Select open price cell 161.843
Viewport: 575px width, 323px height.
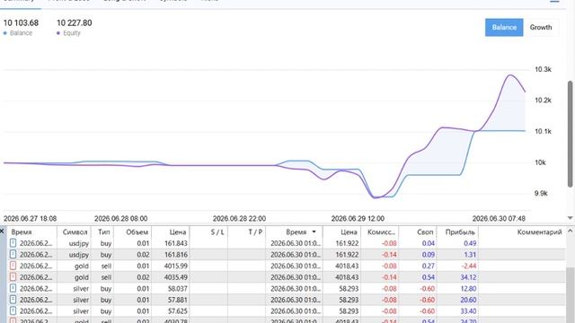(x=176, y=243)
